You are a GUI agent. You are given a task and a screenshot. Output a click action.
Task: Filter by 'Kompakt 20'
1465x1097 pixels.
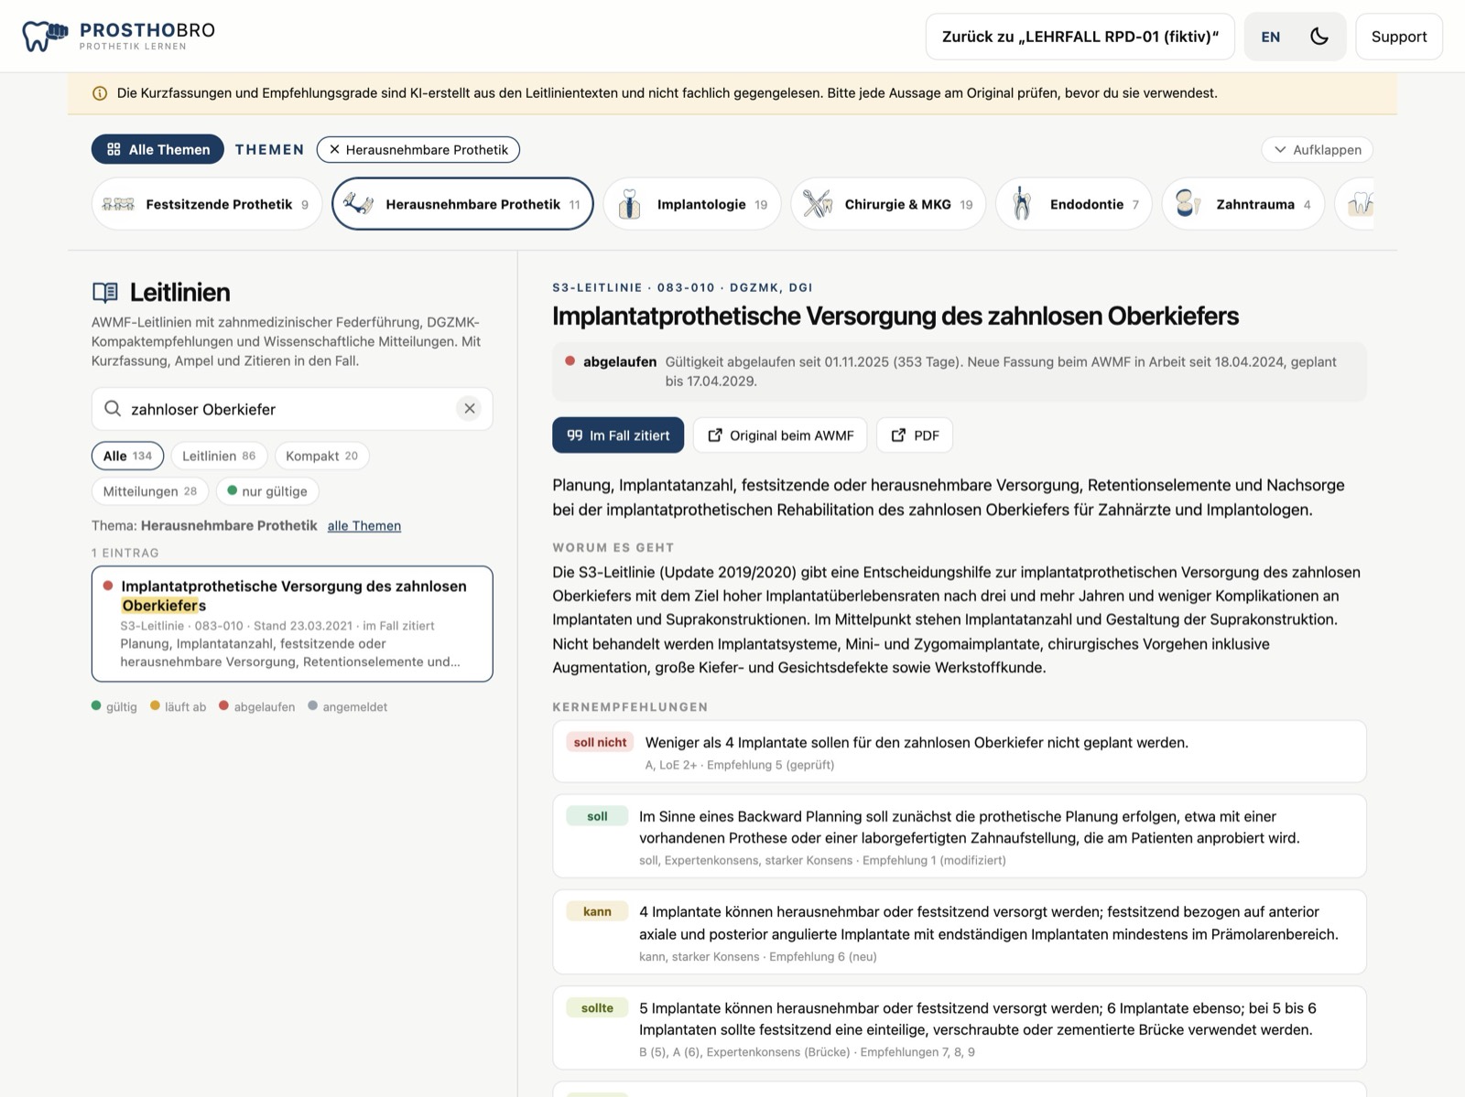pos(321,456)
